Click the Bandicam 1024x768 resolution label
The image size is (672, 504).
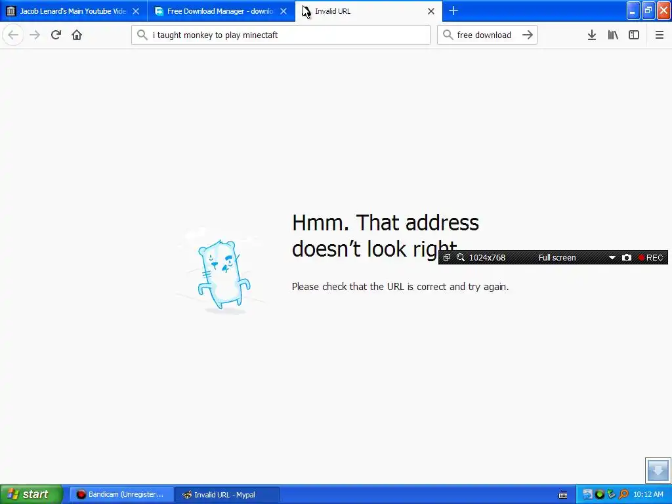click(x=488, y=257)
